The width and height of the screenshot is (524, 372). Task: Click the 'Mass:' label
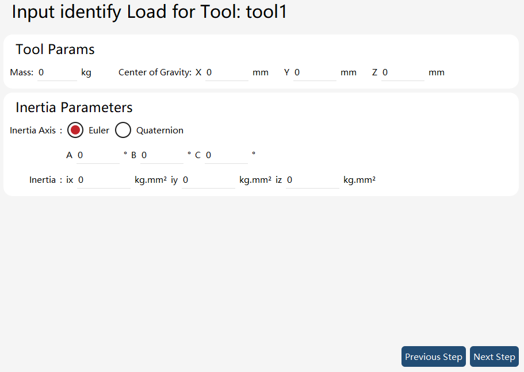point(22,72)
